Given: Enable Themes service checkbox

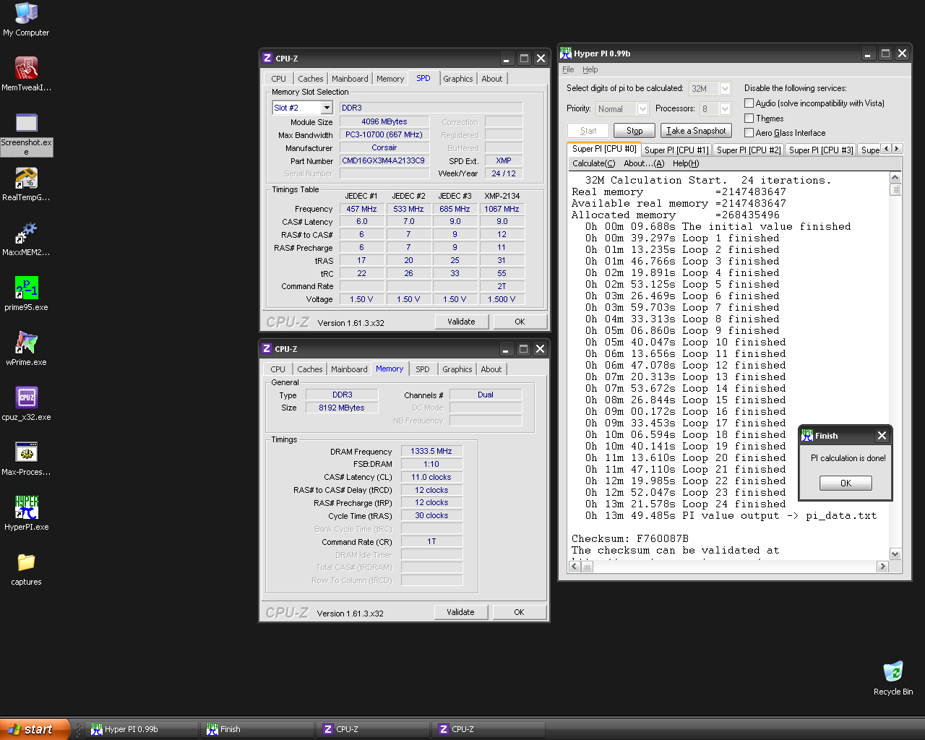Looking at the screenshot, I should tap(749, 119).
